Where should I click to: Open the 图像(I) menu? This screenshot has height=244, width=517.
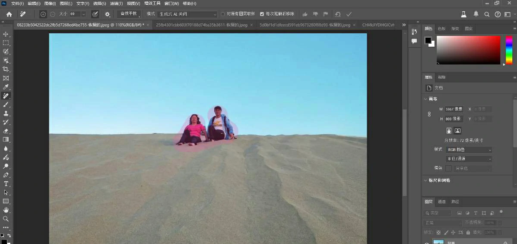50,3
